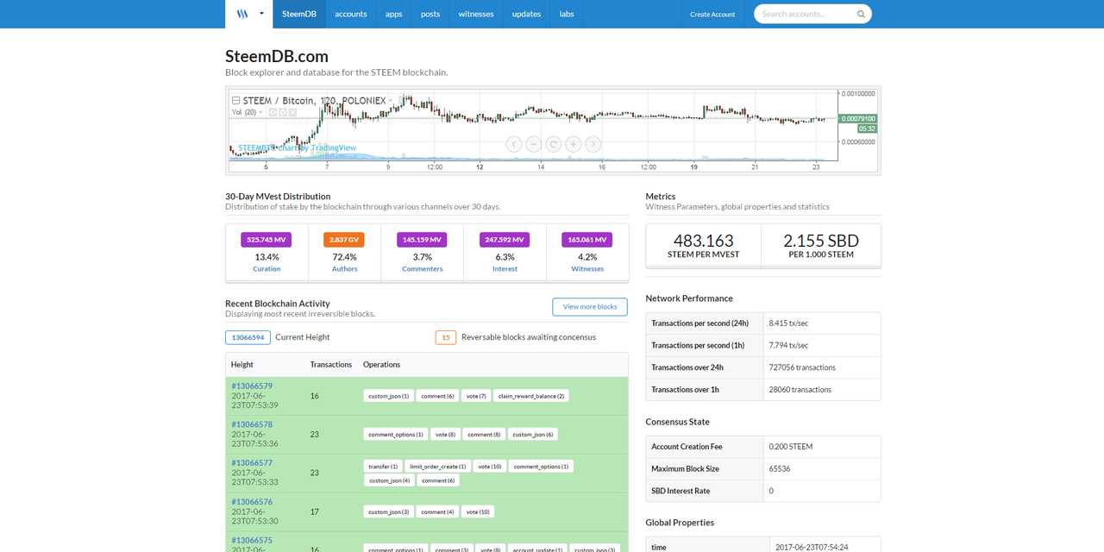Open block #13066576 link
1104x552 pixels.
(252, 502)
